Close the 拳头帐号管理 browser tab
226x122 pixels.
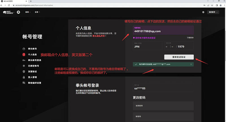[x=26, y=1]
